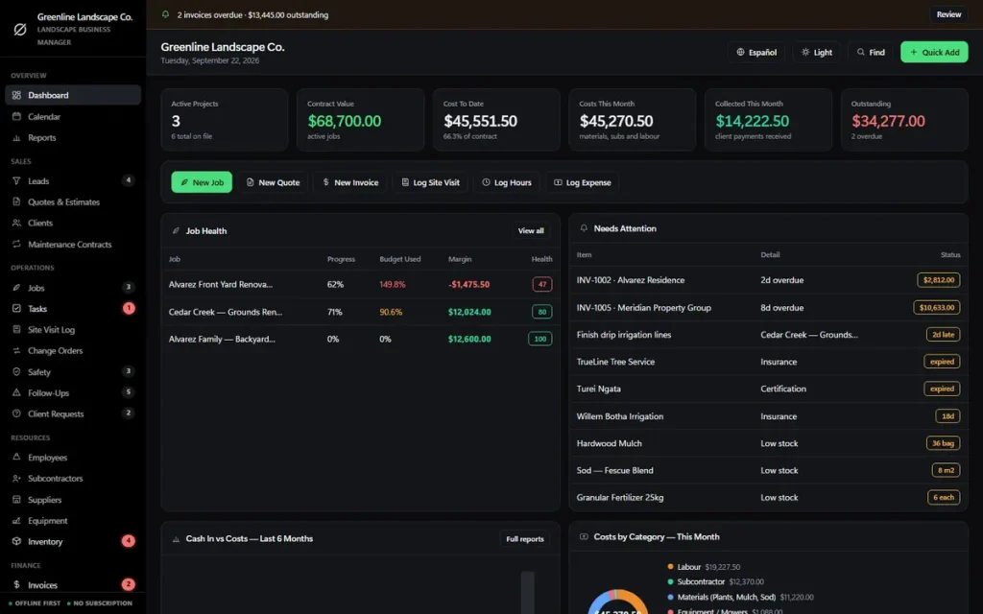Viewport: 983px width, 614px height.
Task: Click the Suppliers icon in sidebar
Action: 17,500
